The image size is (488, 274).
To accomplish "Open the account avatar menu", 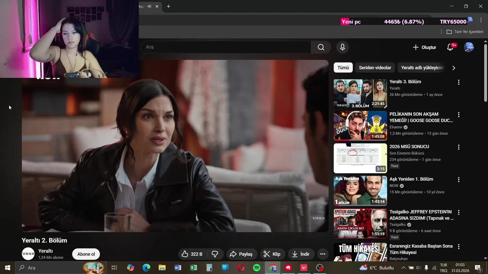I will 469,47.
